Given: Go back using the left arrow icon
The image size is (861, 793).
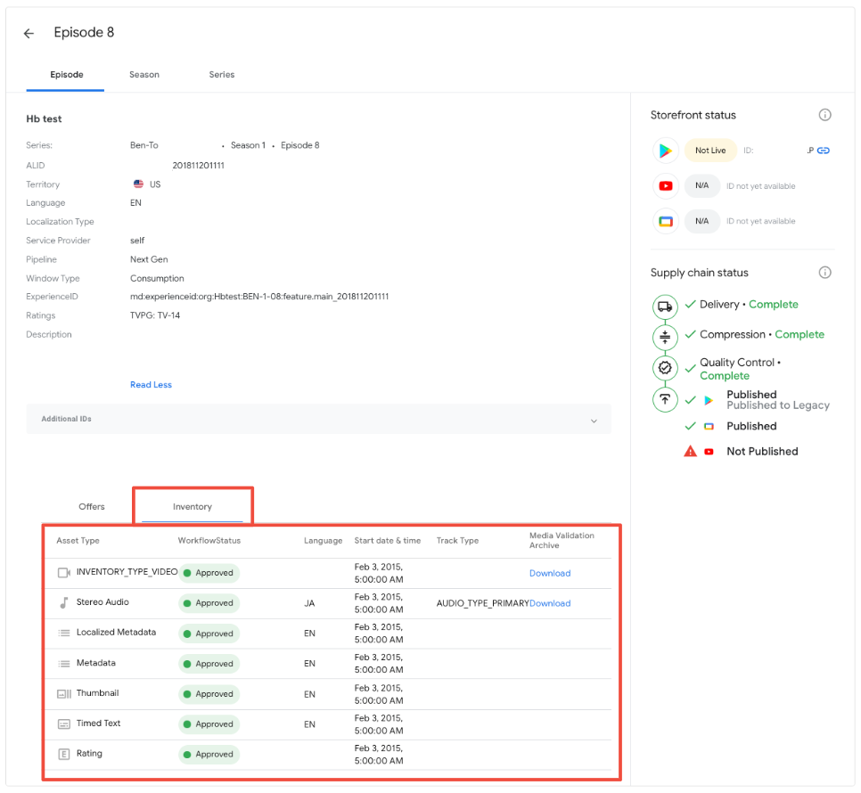Looking at the screenshot, I should (29, 34).
